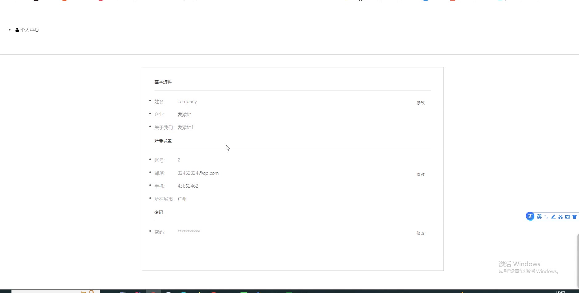Viewport: 579px width, 293px height.
Task: Click 修改 in the 账号设置 section
Action: [420, 175]
